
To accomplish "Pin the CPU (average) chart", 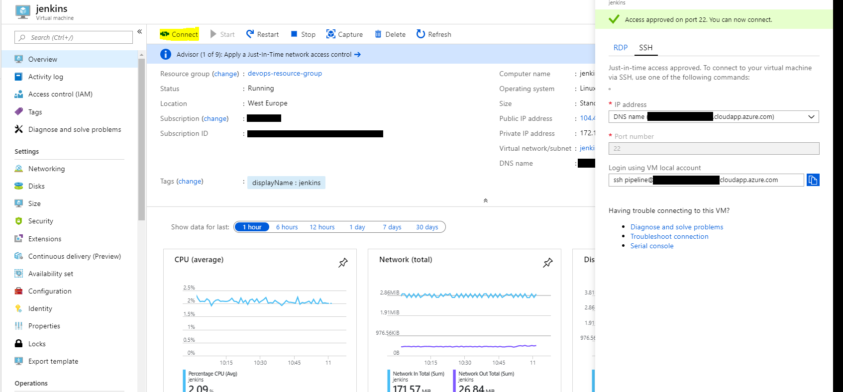I will [x=343, y=263].
